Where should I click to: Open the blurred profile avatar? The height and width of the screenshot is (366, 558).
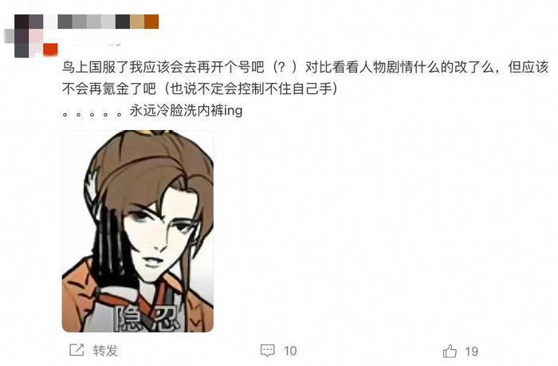tap(30, 36)
